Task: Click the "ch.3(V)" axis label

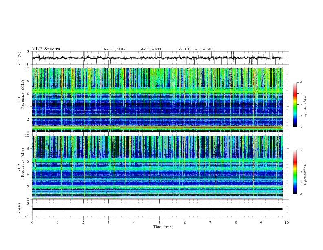Action: [x=20, y=210]
